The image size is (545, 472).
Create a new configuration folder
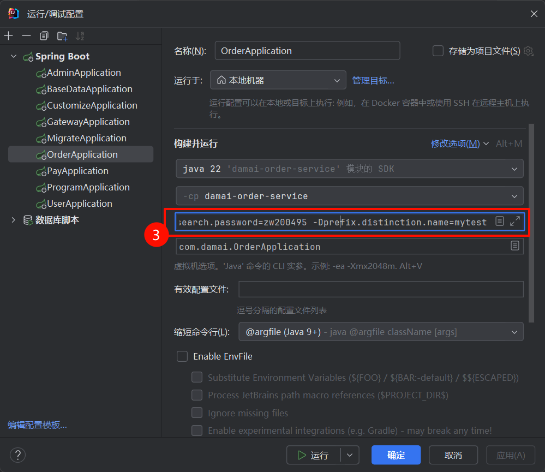pyautogui.click(x=62, y=36)
